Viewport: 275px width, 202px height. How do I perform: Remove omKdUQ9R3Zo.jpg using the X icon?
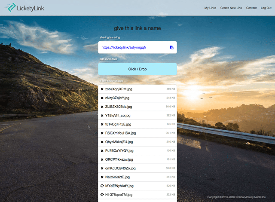102,168
